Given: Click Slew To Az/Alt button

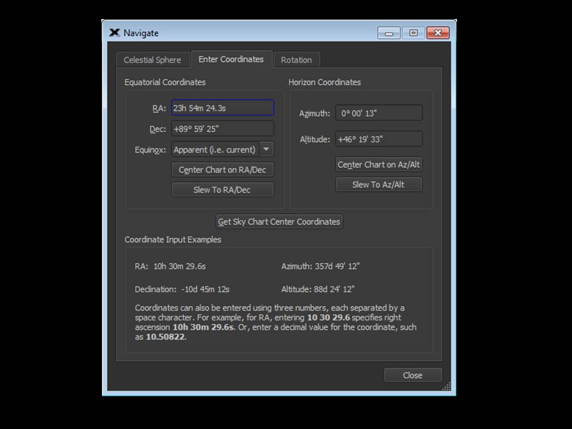Looking at the screenshot, I should pos(378,185).
